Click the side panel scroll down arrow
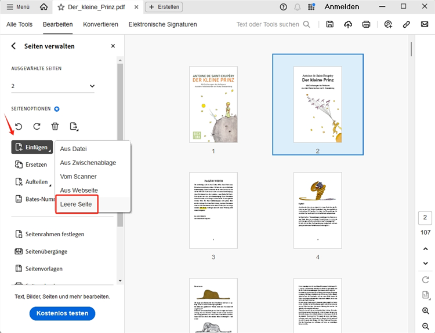 [x=120, y=281]
